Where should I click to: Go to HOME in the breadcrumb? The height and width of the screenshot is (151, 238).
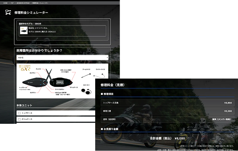(4, 3)
